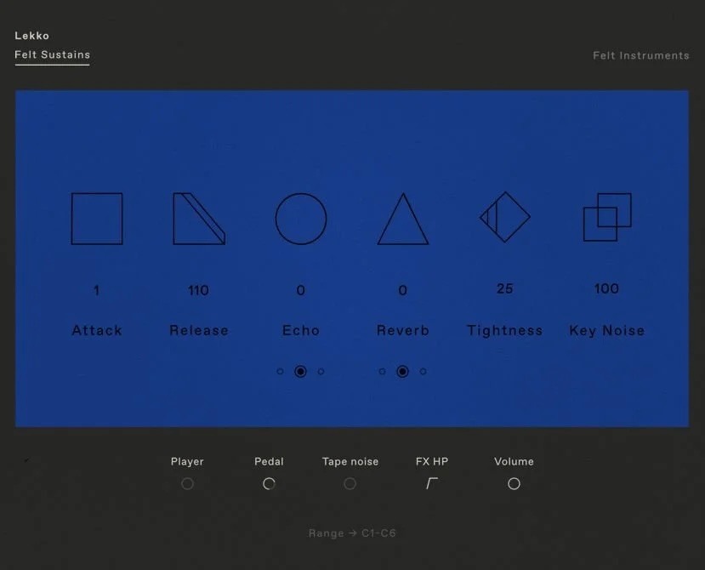Click the Range C1-C6 text

(x=352, y=533)
